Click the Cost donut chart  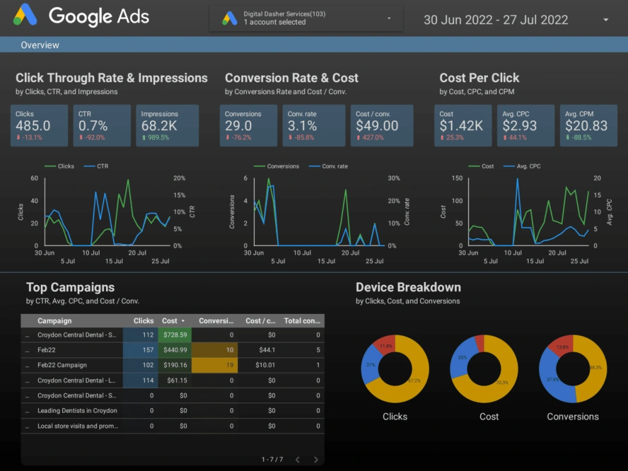pos(484,369)
